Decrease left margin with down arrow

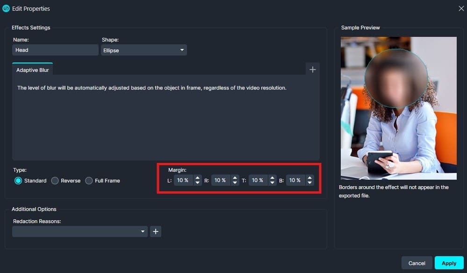point(197,183)
